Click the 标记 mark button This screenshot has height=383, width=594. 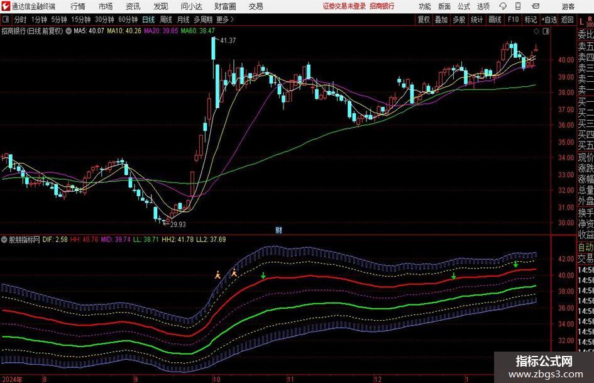[x=531, y=19]
